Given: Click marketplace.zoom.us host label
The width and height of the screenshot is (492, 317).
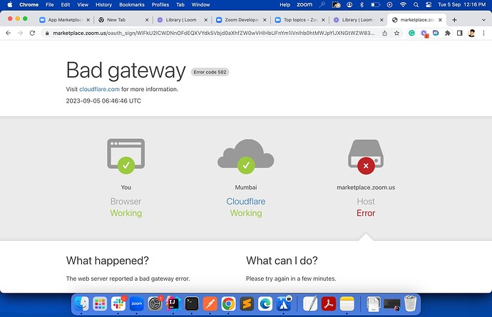Looking at the screenshot, I should (366, 187).
